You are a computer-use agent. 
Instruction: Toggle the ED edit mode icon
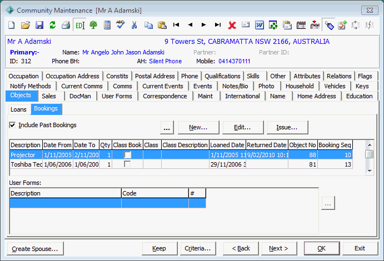[x=80, y=25]
